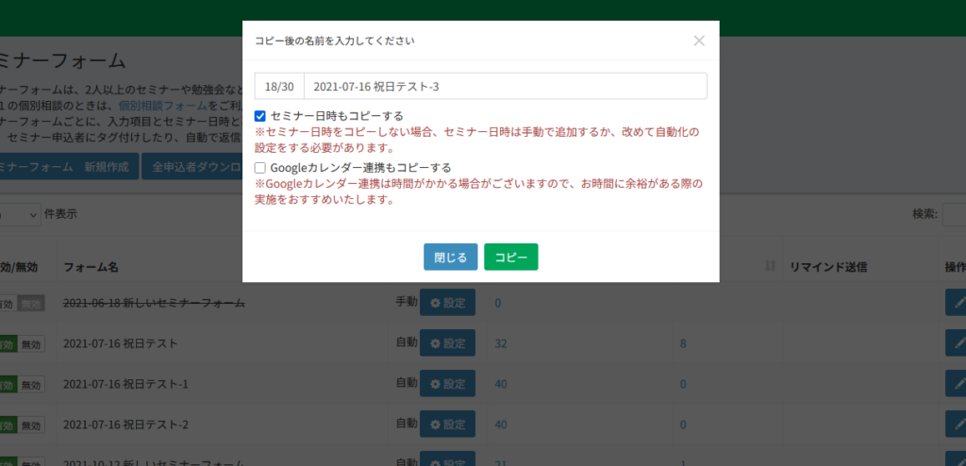Close the copy dialog with the X icon
Image resolution: width=966 pixels, height=466 pixels.
tap(699, 41)
